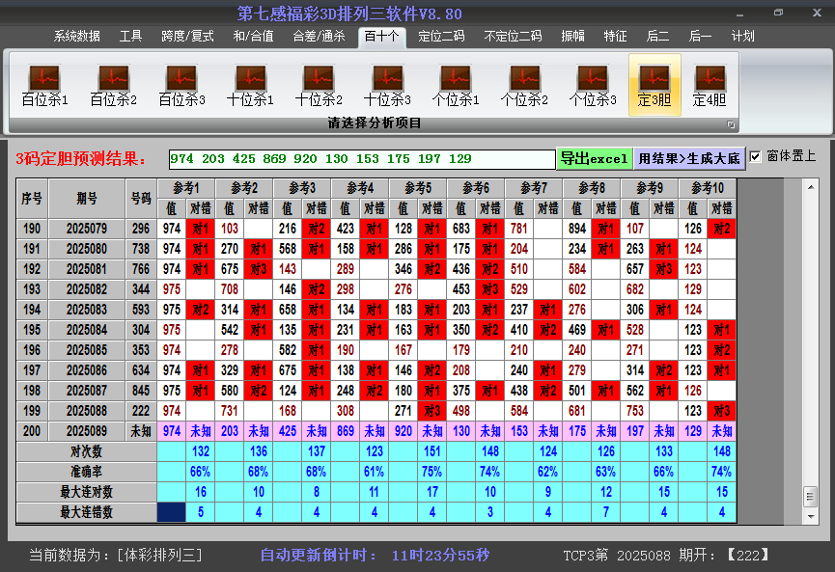Click the 请选择分析项目 ribbon group label

point(374,123)
